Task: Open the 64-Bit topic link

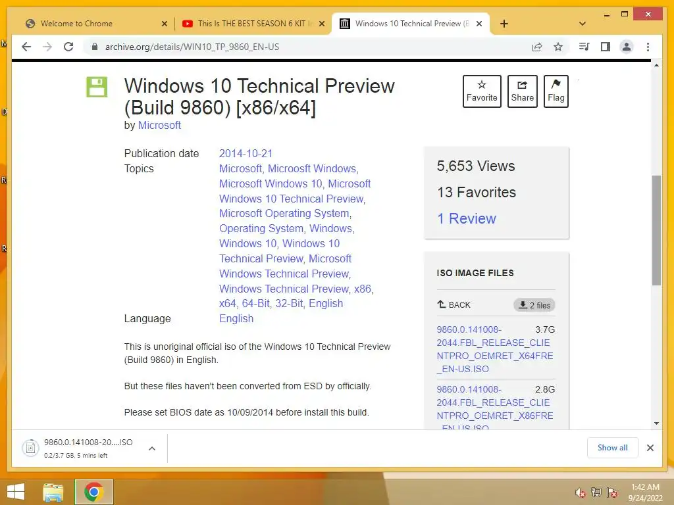Action: point(256,303)
